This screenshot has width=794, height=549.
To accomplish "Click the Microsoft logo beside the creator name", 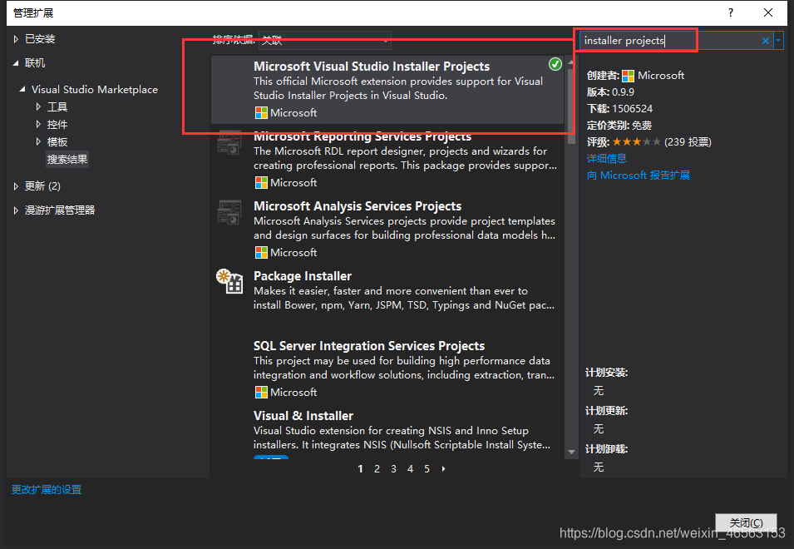I will [628, 76].
